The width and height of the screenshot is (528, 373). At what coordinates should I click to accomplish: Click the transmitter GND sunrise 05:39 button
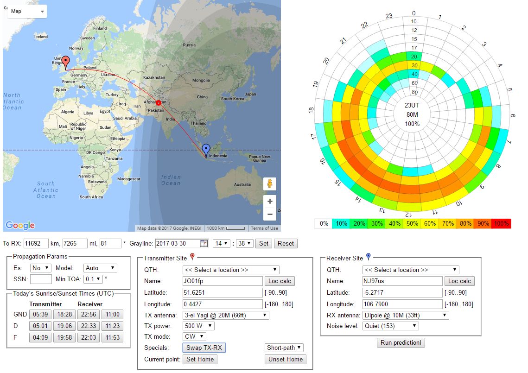[40, 315]
